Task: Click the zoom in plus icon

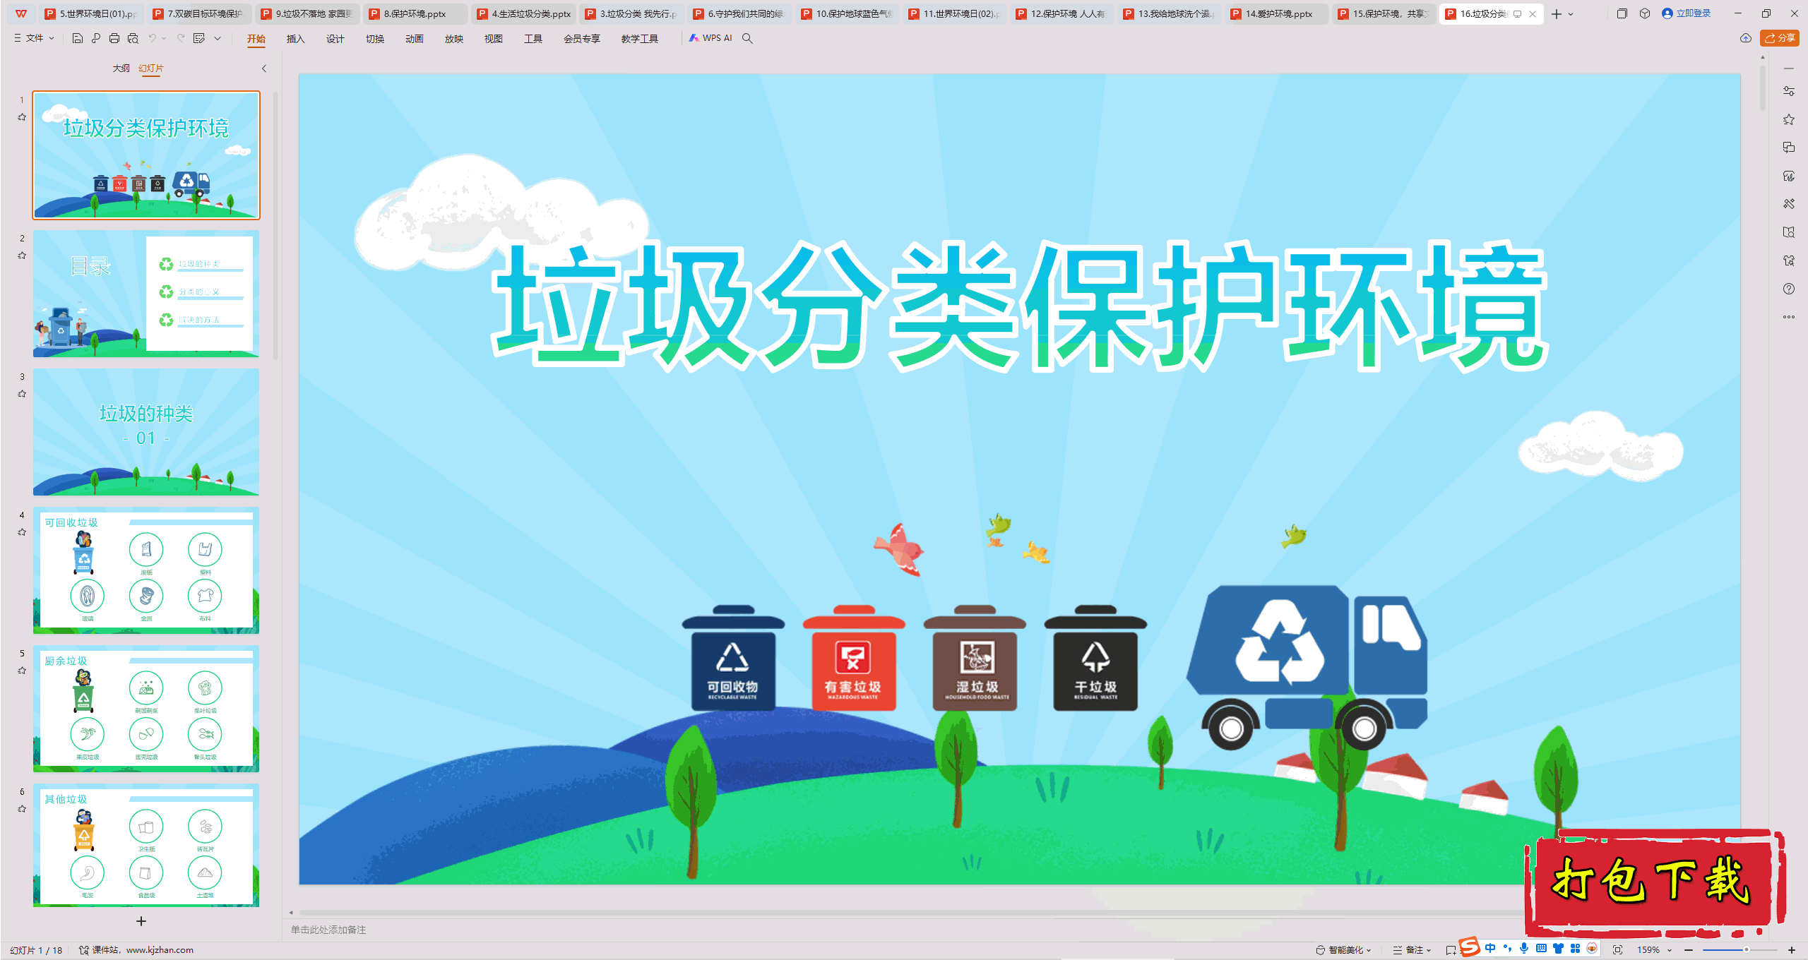Action: pyautogui.click(x=1792, y=950)
